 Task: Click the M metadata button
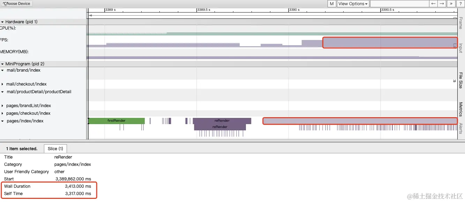pos(332,4)
